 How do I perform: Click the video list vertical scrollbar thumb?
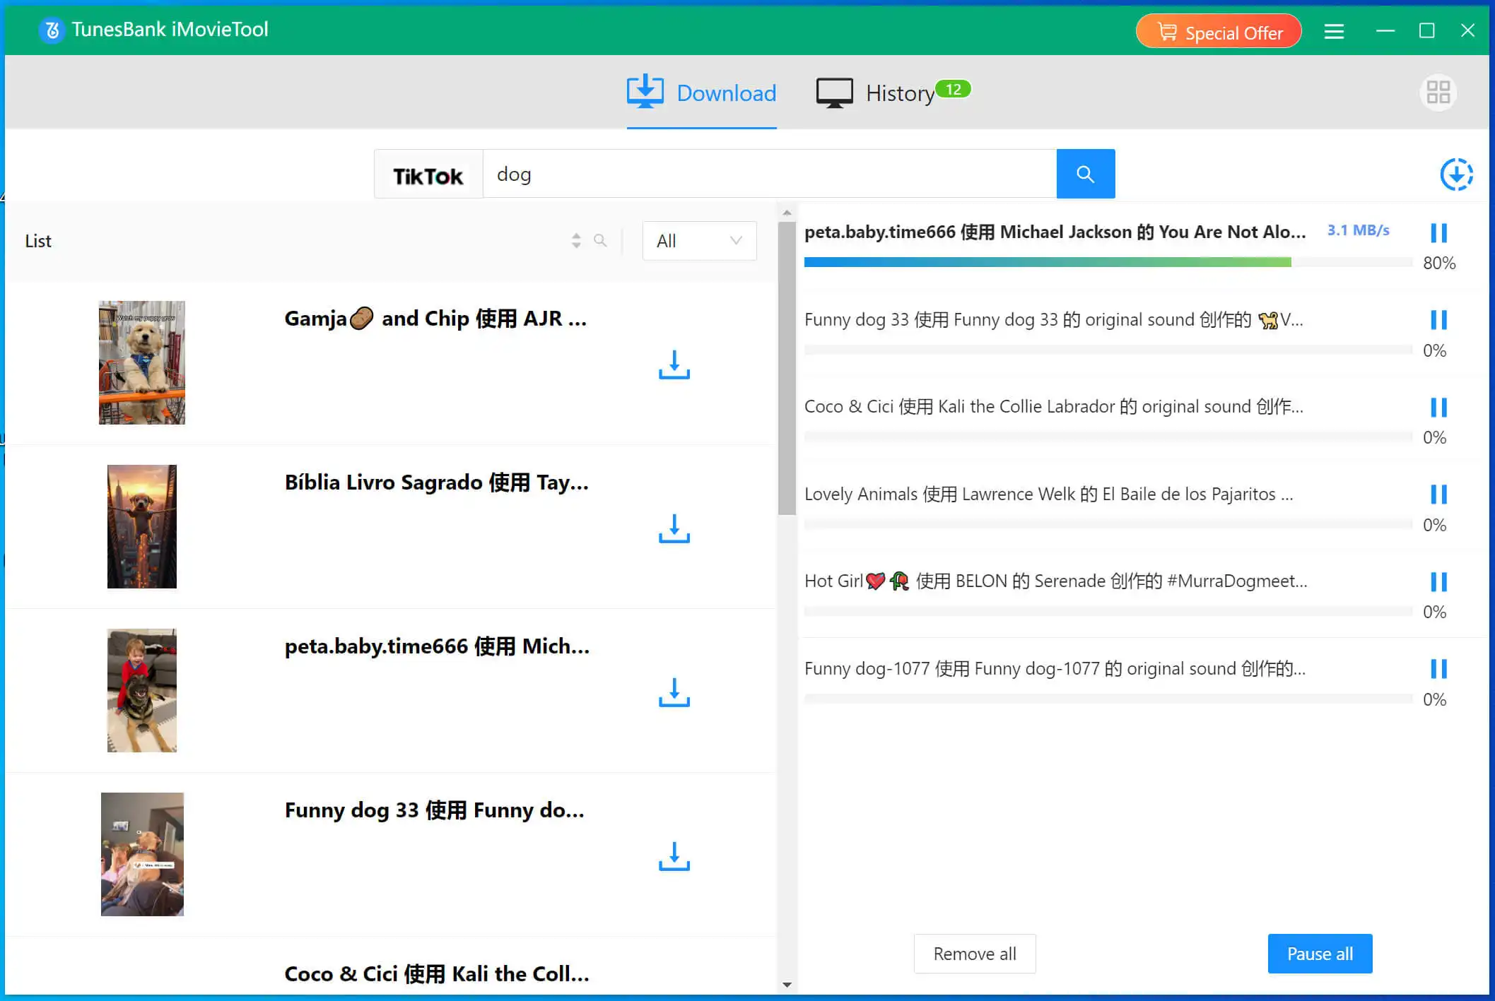click(787, 369)
